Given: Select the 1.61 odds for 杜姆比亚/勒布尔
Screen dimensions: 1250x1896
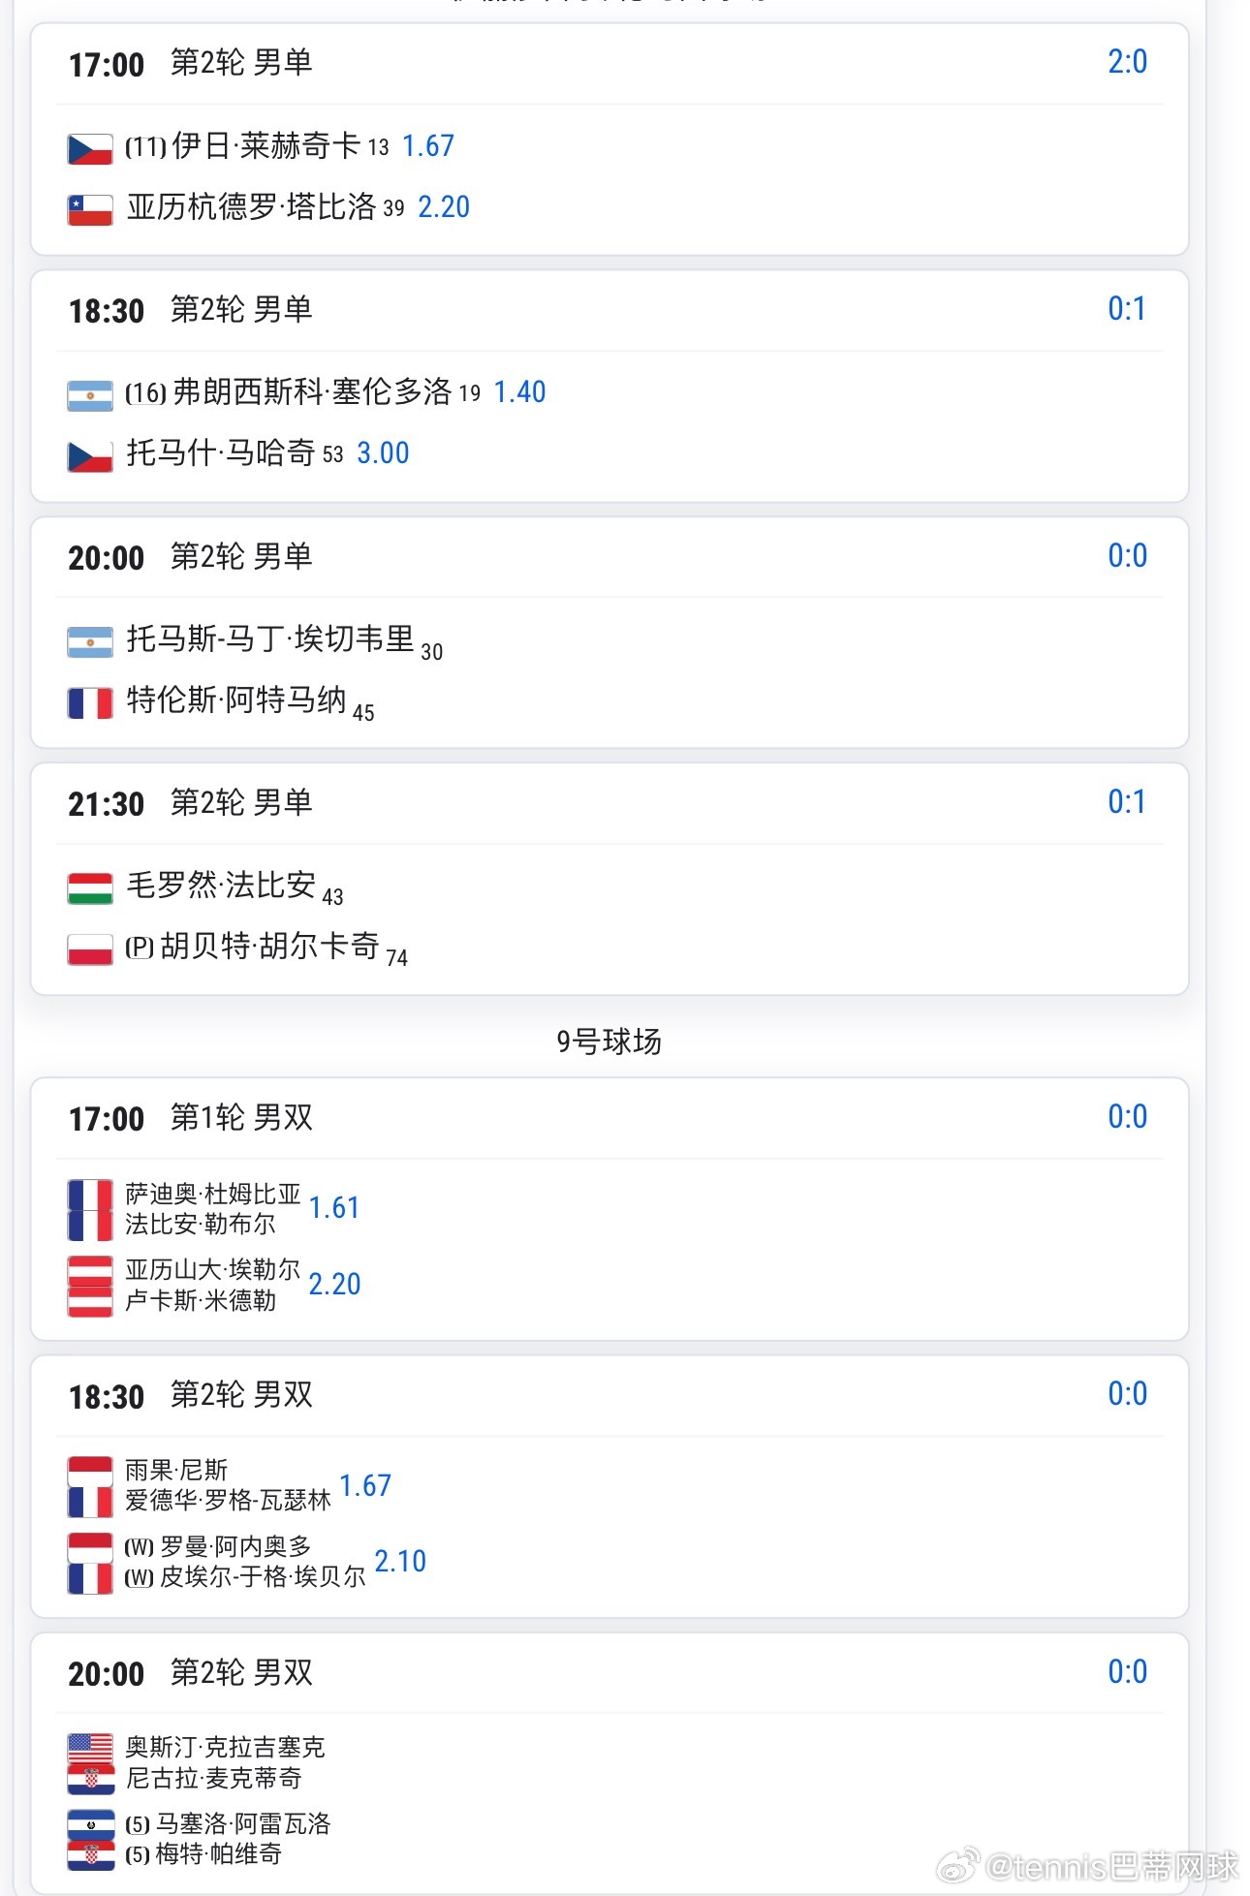Looking at the screenshot, I should [334, 1208].
